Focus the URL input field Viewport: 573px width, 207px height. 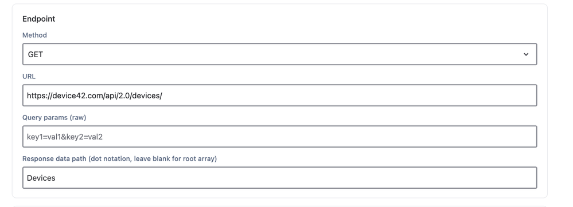279,95
